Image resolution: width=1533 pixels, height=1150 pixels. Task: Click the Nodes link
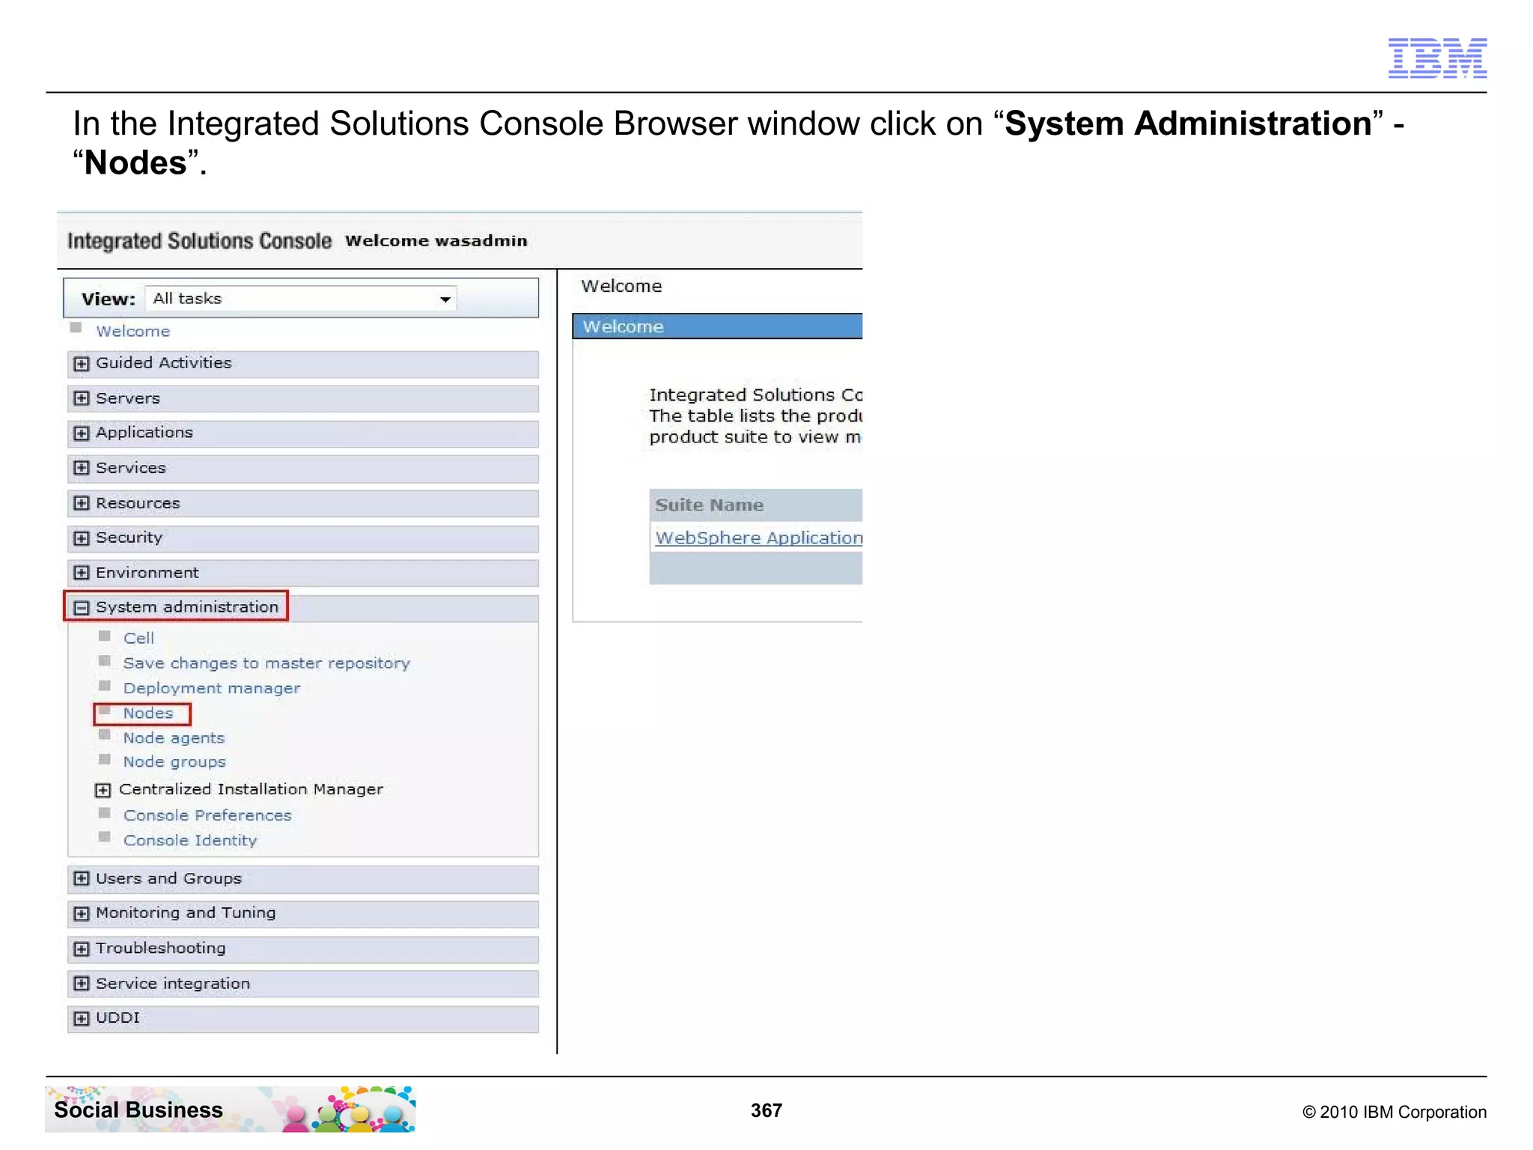click(147, 714)
